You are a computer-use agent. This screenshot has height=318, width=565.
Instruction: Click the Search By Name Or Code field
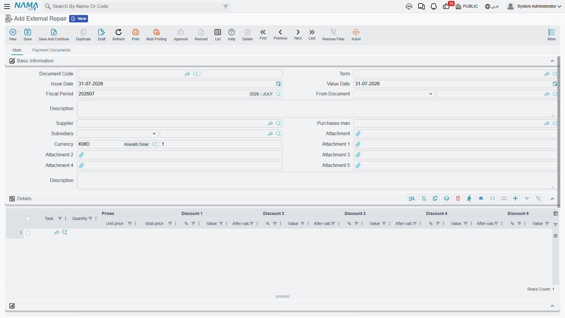(x=137, y=6)
